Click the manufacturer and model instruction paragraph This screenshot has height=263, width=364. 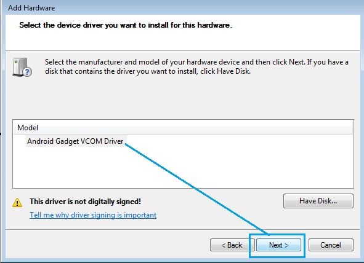tap(196, 67)
